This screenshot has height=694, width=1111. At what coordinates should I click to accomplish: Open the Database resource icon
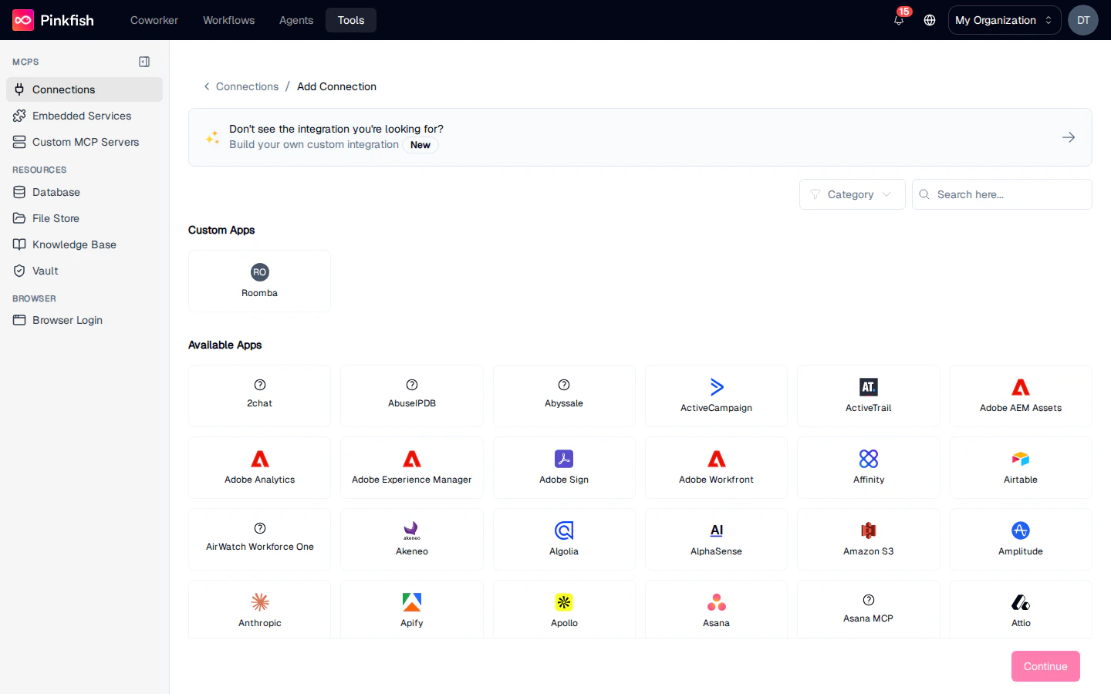click(19, 192)
